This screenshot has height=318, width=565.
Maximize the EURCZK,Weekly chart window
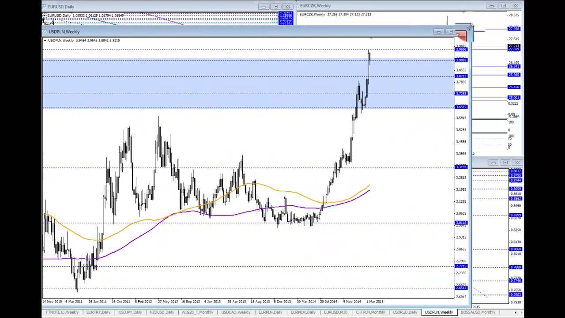504,6
